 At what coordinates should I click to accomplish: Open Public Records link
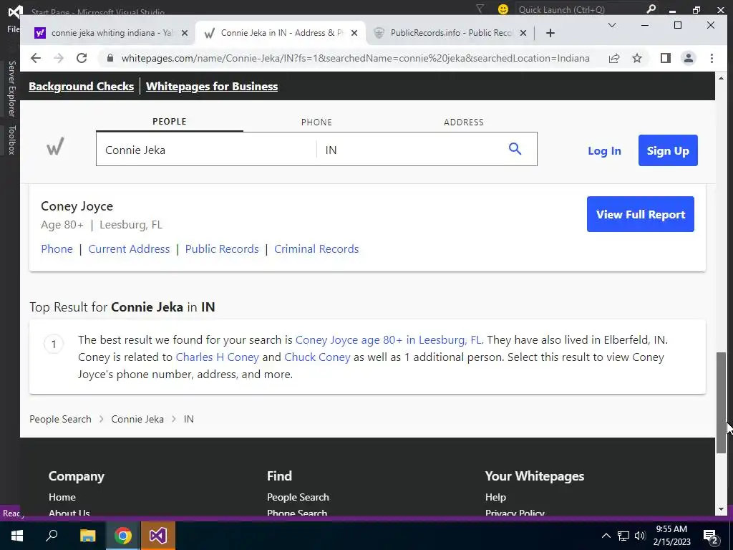222,249
